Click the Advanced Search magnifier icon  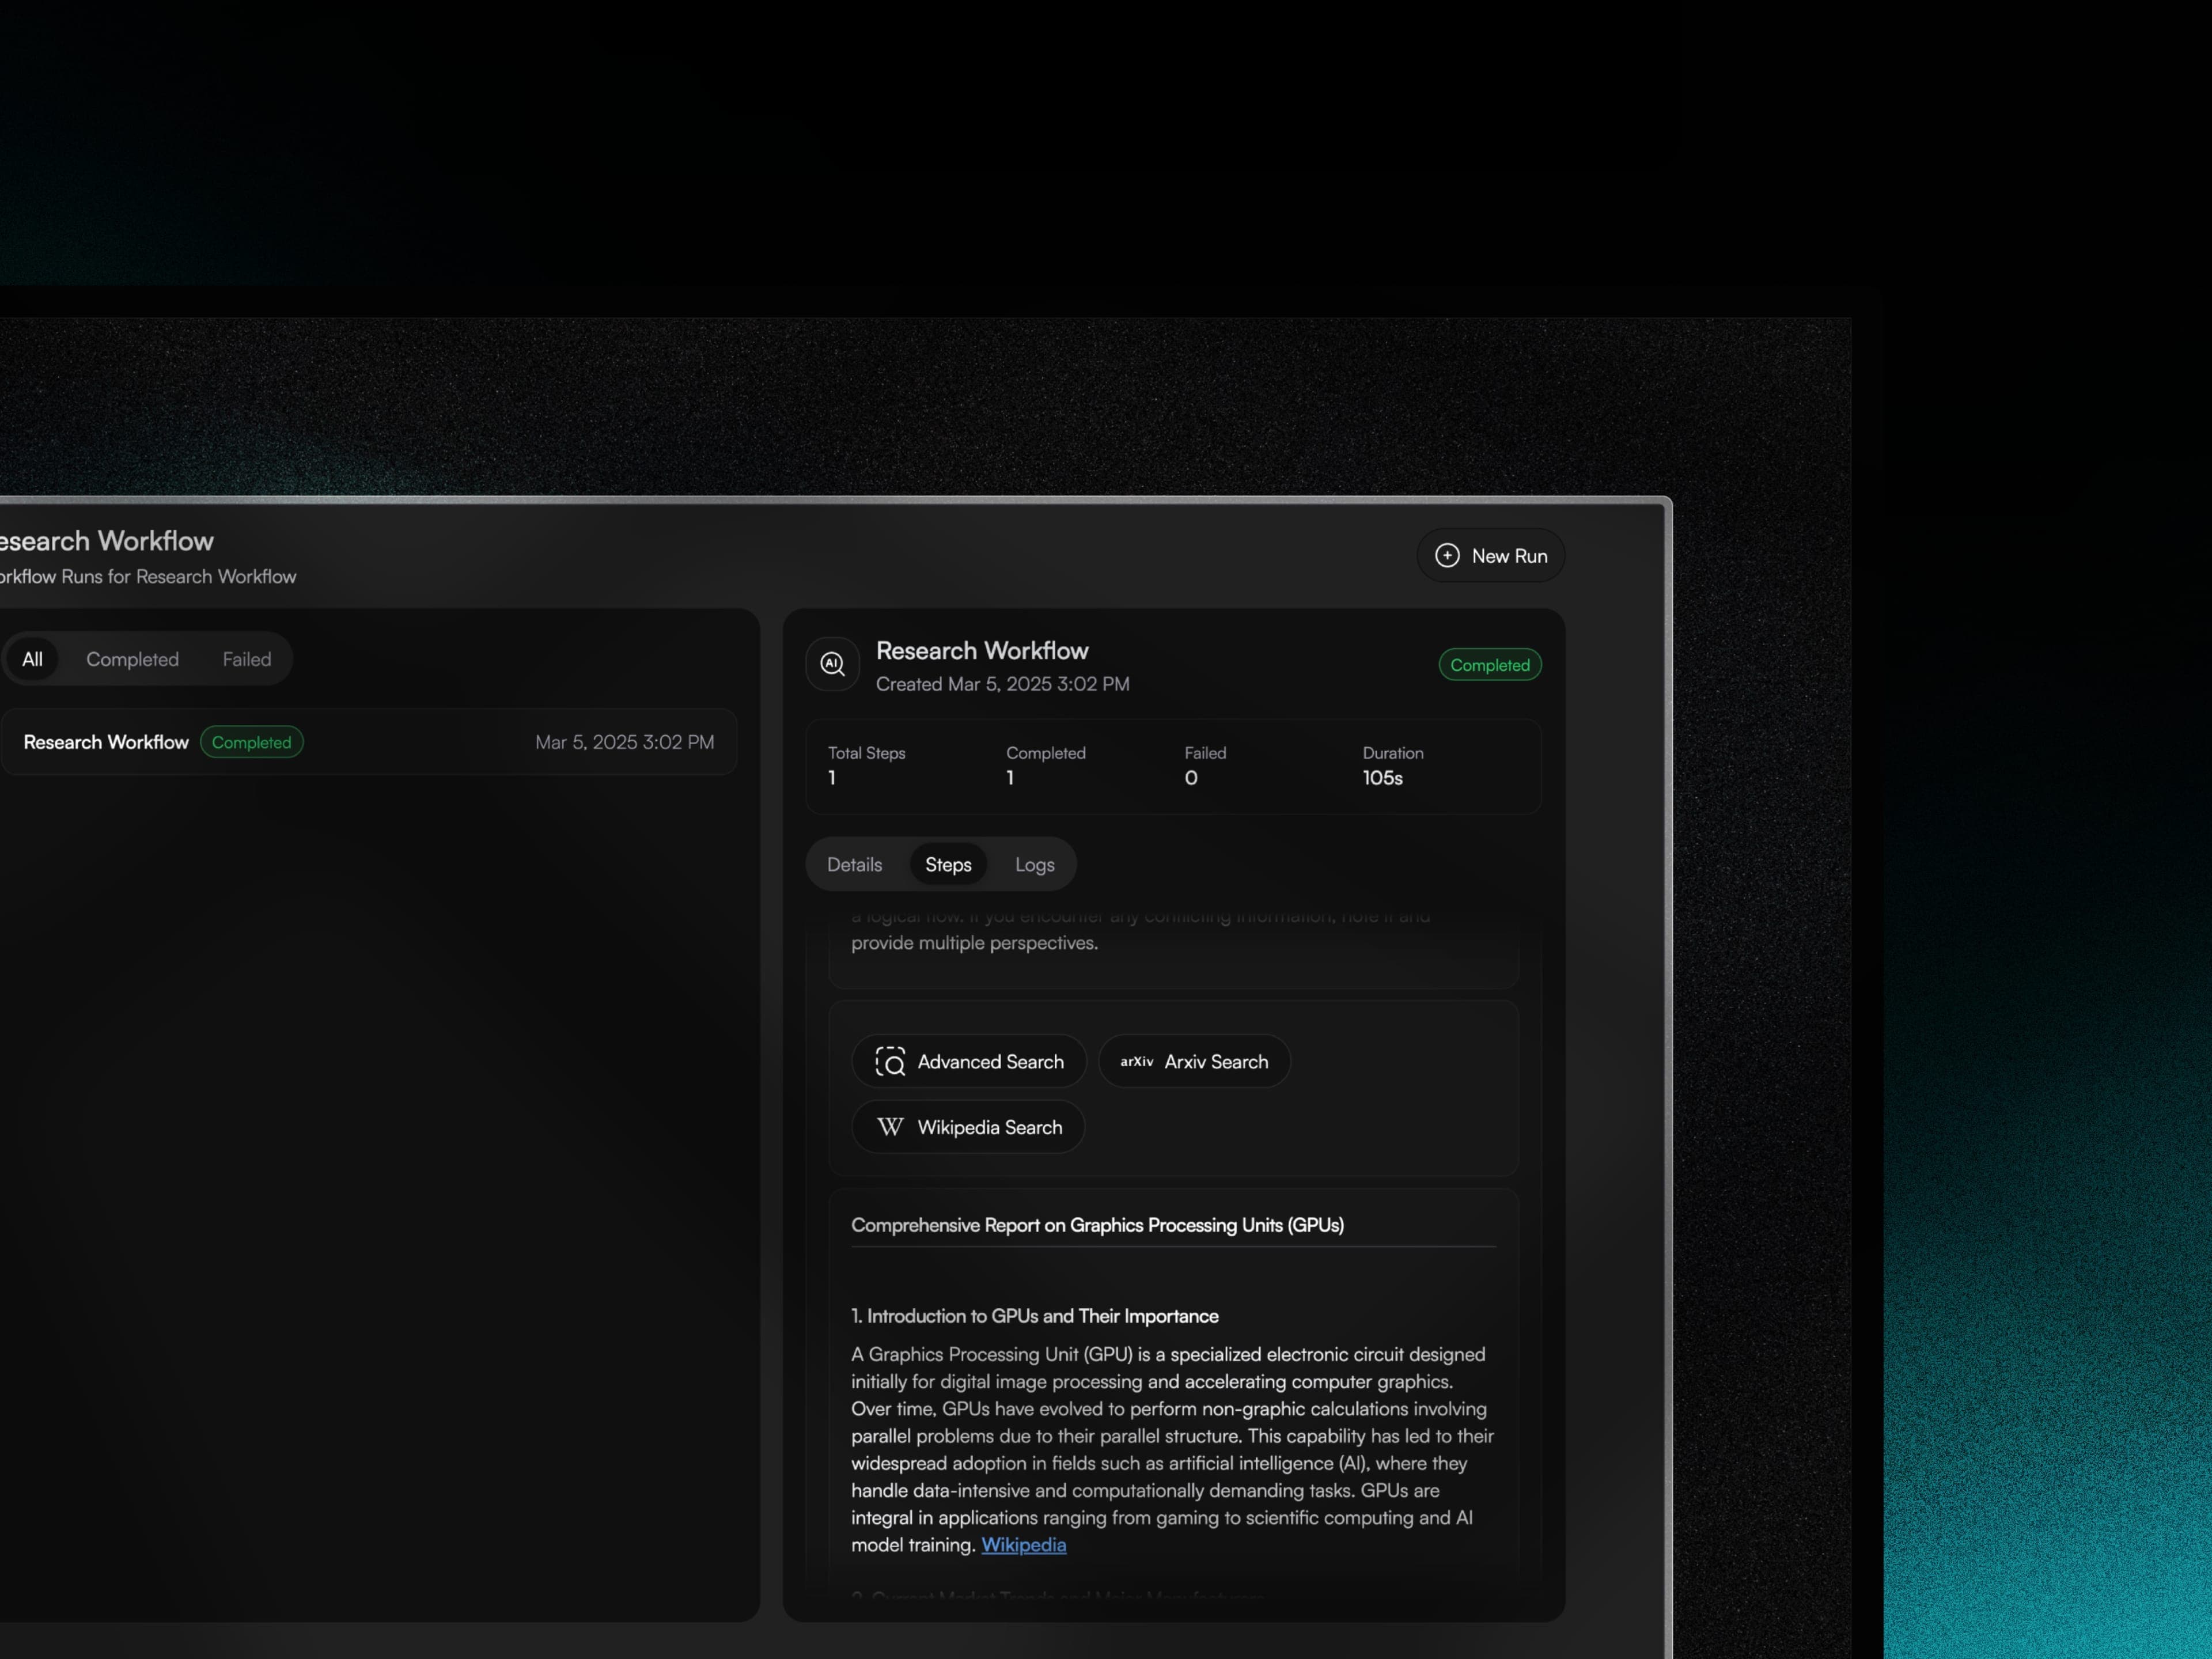click(x=890, y=1062)
